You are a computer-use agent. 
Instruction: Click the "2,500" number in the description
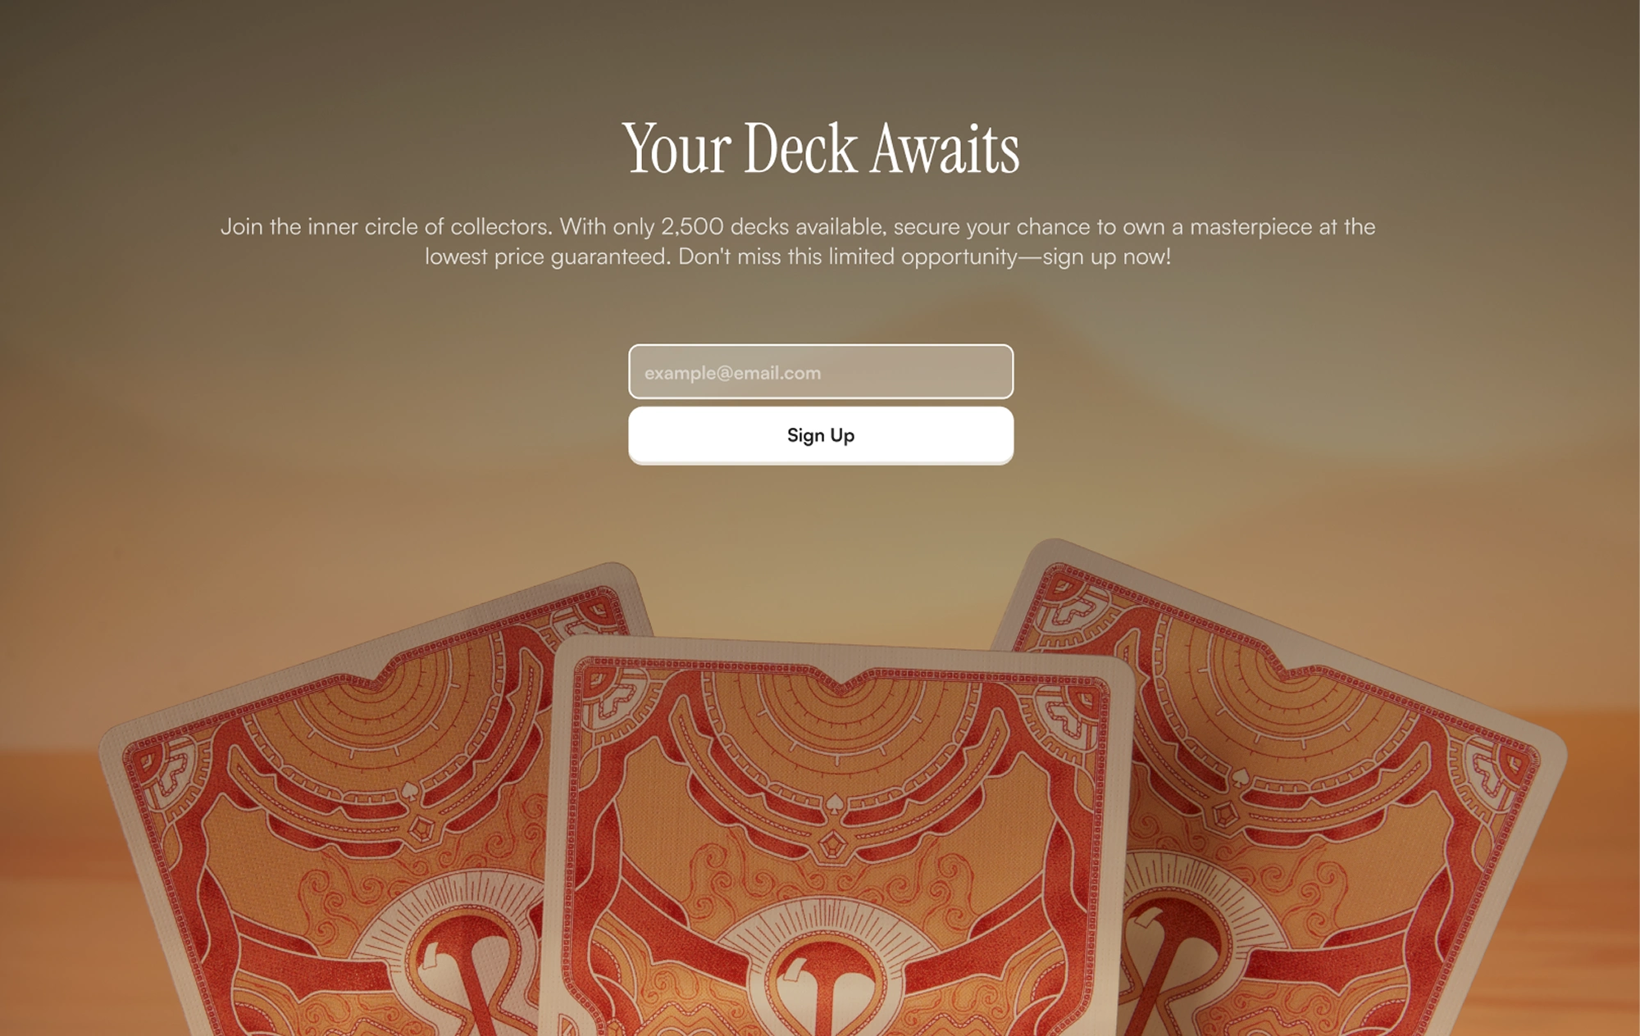[692, 227]
